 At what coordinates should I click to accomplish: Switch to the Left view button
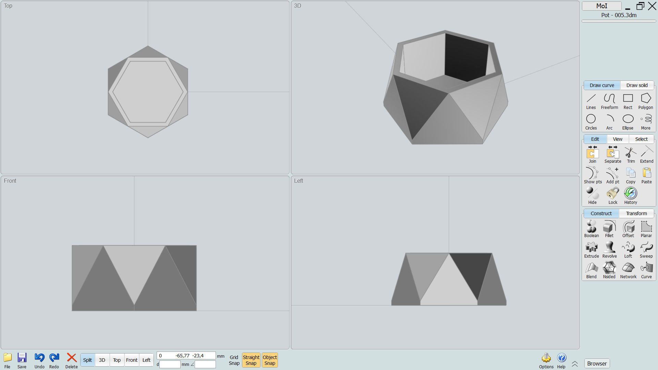point(146,360)
